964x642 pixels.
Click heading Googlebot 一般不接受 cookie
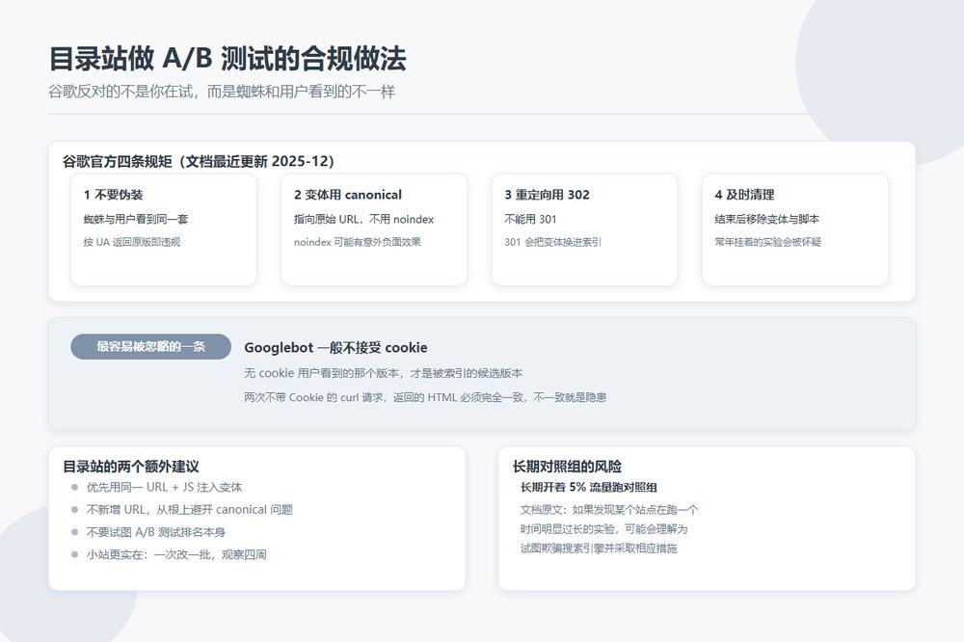(x=335, y=347)
